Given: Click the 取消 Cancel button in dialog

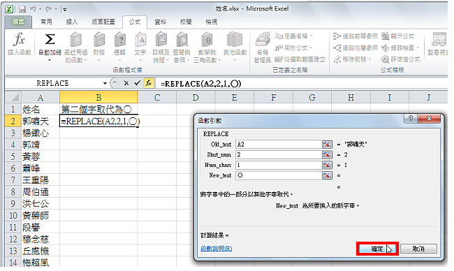Looking at the screenshot, I should 418,249.
